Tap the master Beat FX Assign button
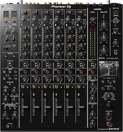 (93, 72)
